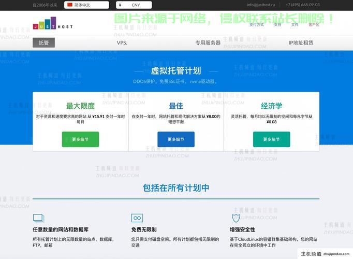Image resolution: width=353 pixels, height=259 pixels.
Task: Open the 支持 support link
Action: (x=277, y=24)
